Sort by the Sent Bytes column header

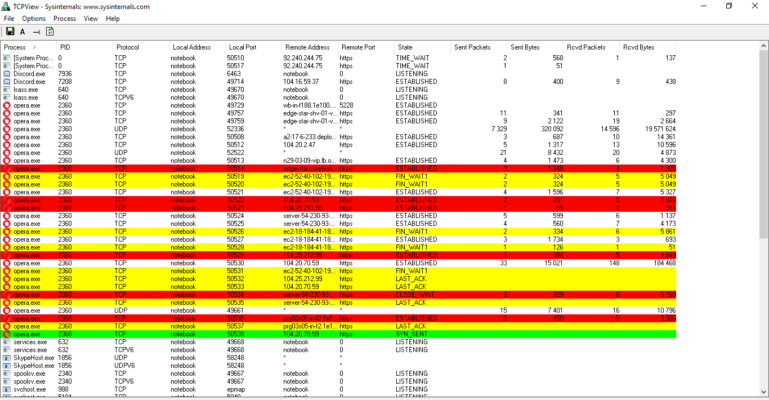coord(535,47)
